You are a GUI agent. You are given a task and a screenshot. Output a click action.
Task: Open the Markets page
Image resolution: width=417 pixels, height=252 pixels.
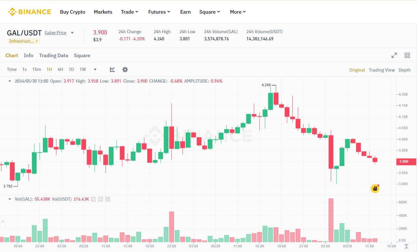[x=103, y=12]
